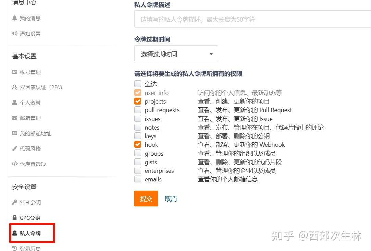Click the code brackets icon beside 仓库首选项

tap(14, 164)
